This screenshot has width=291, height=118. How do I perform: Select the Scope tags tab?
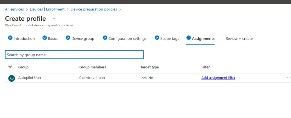click(170, 39)
